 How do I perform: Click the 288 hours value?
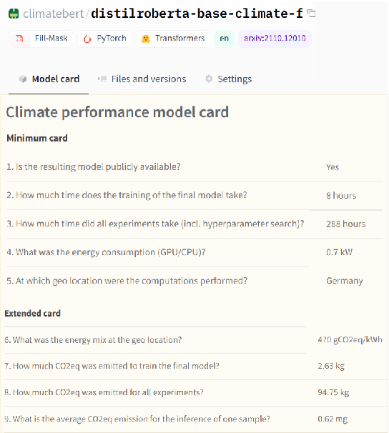[346, 224]
